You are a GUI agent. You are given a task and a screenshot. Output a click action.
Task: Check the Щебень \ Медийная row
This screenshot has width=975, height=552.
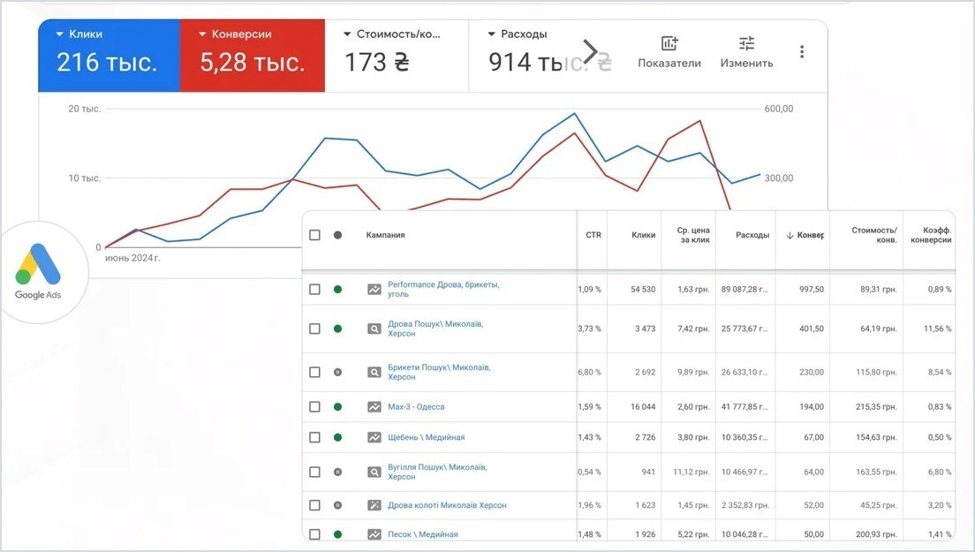click(x=314, y=437)
